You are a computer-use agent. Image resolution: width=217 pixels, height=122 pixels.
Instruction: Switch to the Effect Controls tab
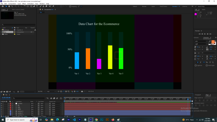tap(18, 10)
